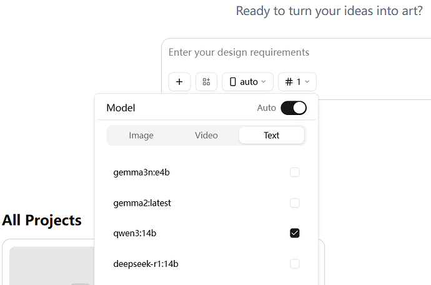Expand the auto aspect ratio dropdown chevron
The height and width of the screenshot is (285, 431).
(x=264, y=82)
